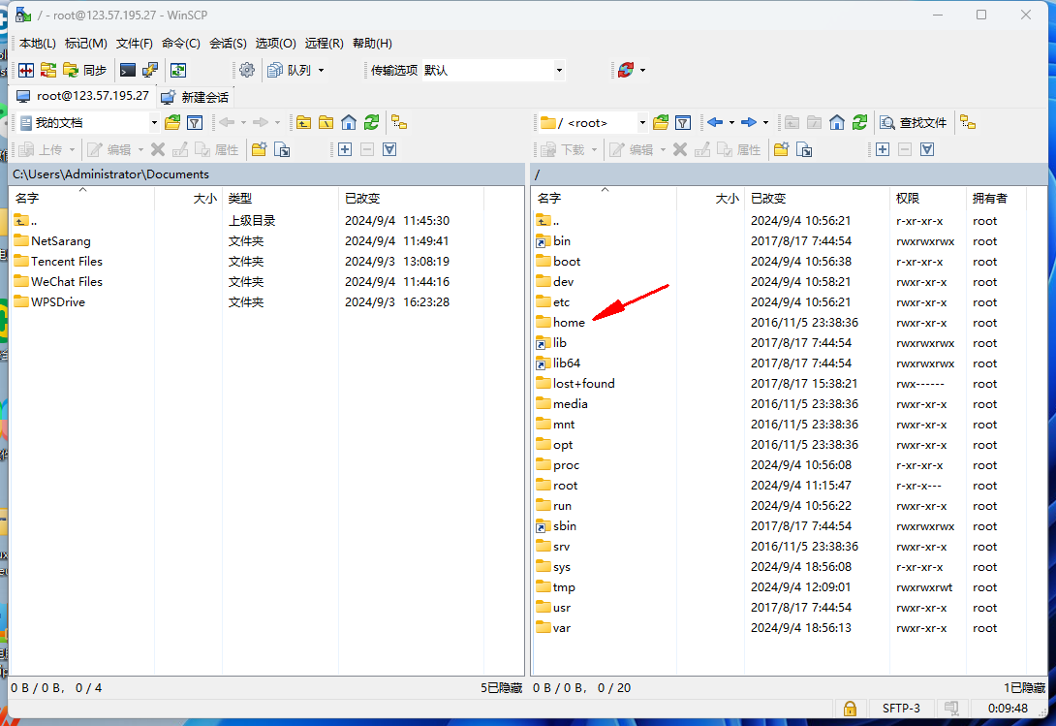This screenshot has height=726, width=1056.
Task: Click the reconnect session globe icon
Action: point(626,70)
